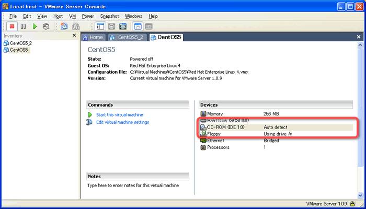Image resolution: width=366 pixels, height=209 pixels.
Task: Open the File menu
Action: [13, 16]
